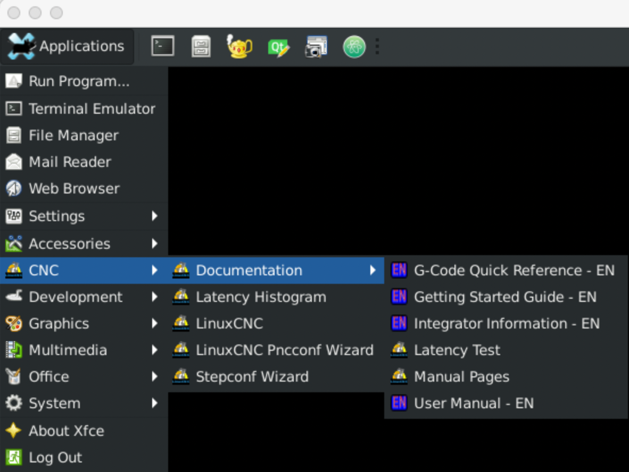Start LinuxCNC Pncconf Wizard

[276, 350]
